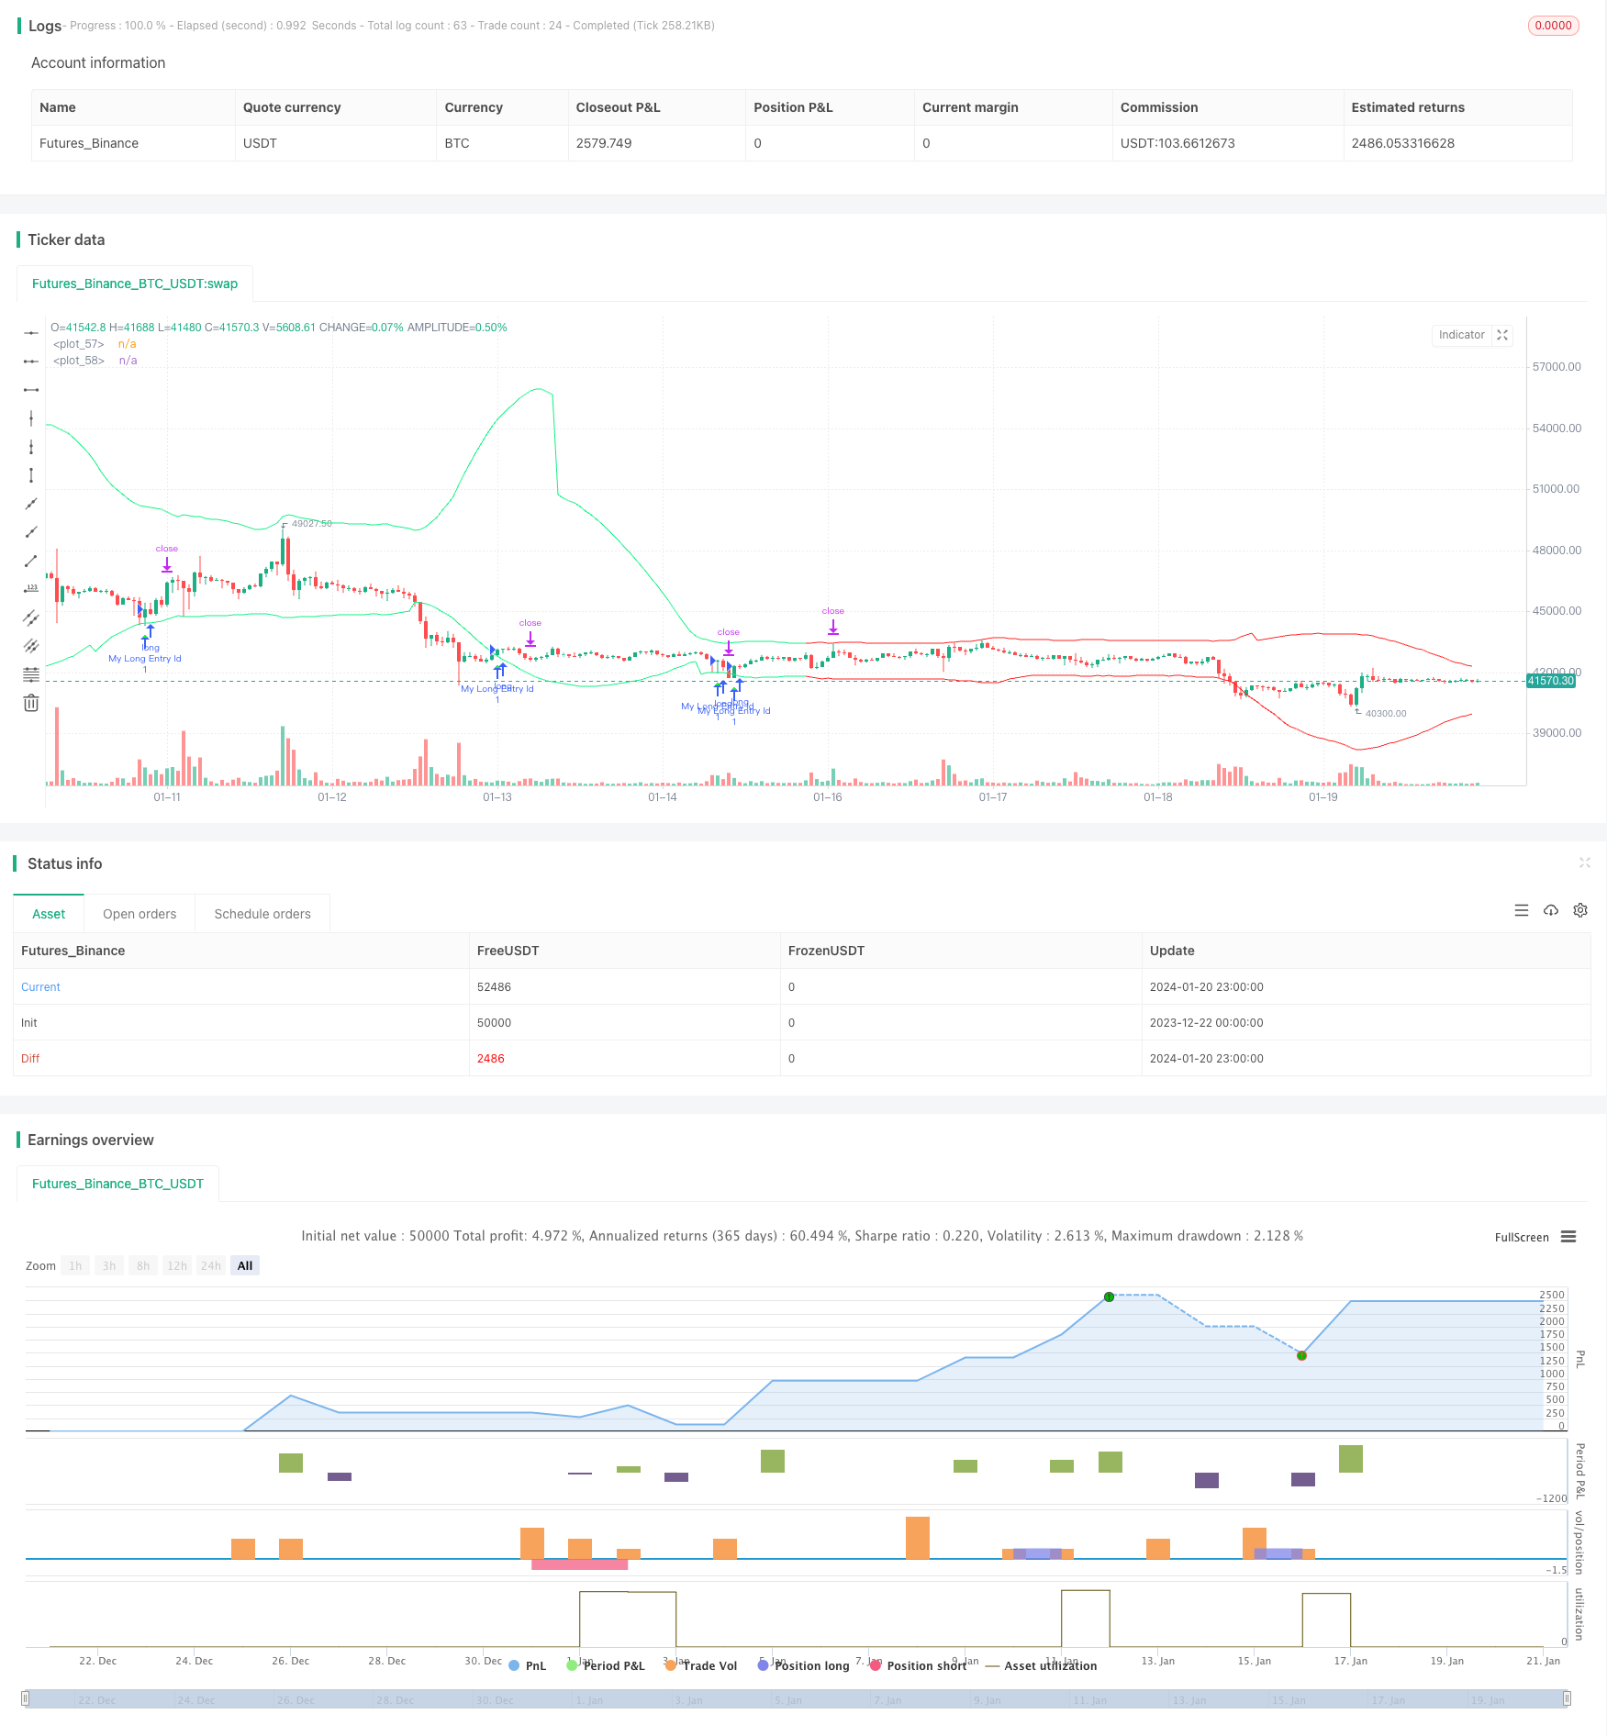Set earnings zoom to 1h

(x=75, y=1266)
